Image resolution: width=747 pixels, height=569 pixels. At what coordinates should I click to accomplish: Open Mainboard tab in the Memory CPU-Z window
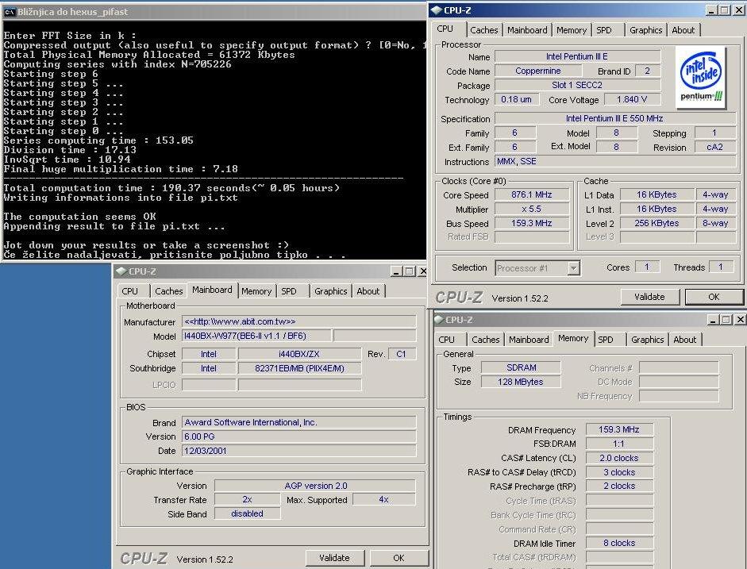click(x=529, y=340)
